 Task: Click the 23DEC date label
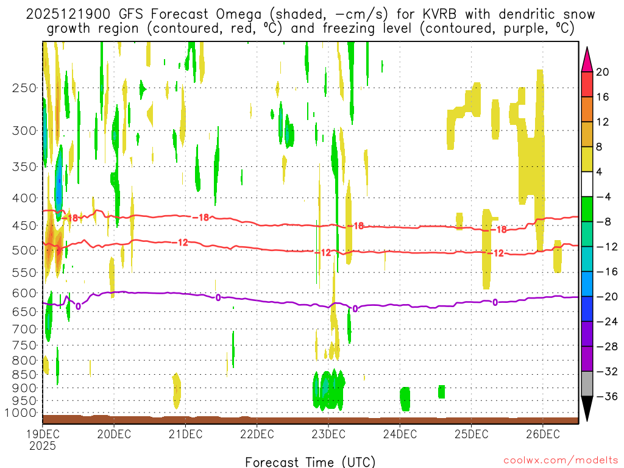point(328,434)
